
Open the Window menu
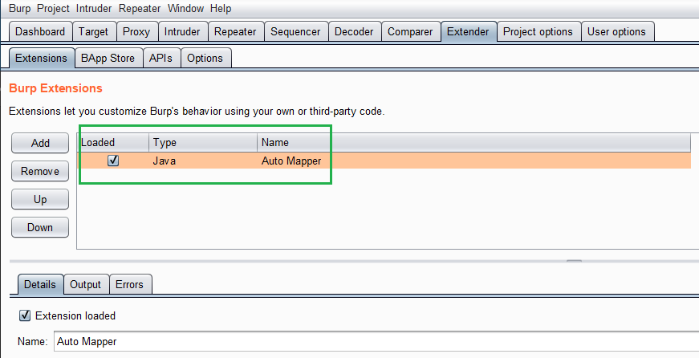click(x=185, y=8)
